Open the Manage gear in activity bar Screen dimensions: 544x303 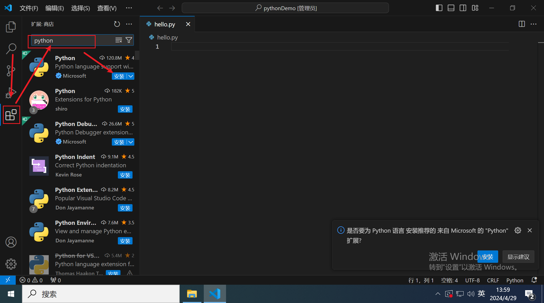[11, 264]
